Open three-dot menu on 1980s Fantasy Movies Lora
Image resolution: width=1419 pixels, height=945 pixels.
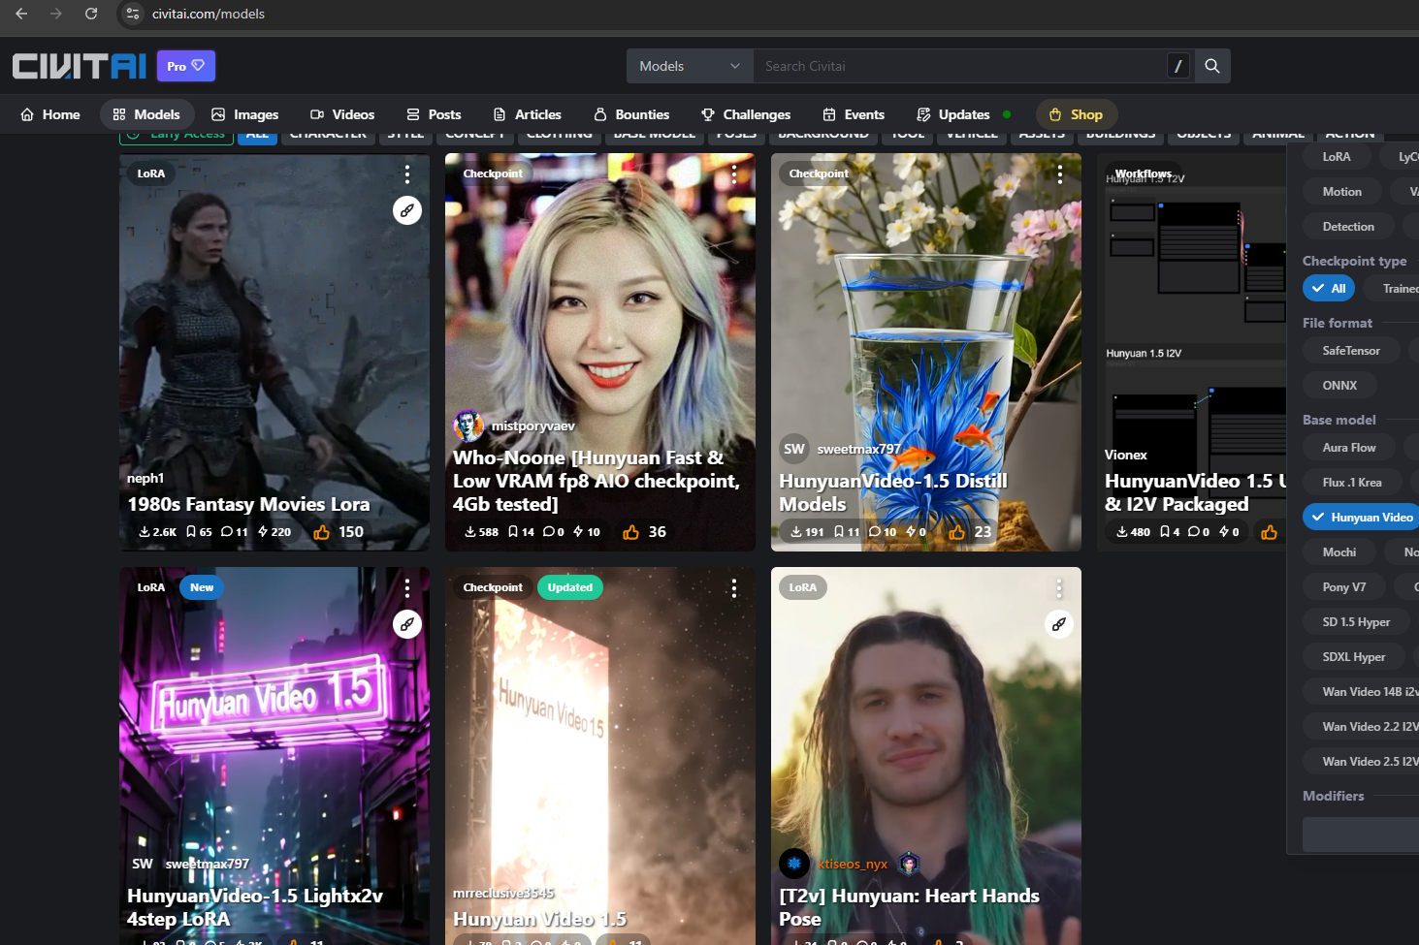click(x=407, y=174)
